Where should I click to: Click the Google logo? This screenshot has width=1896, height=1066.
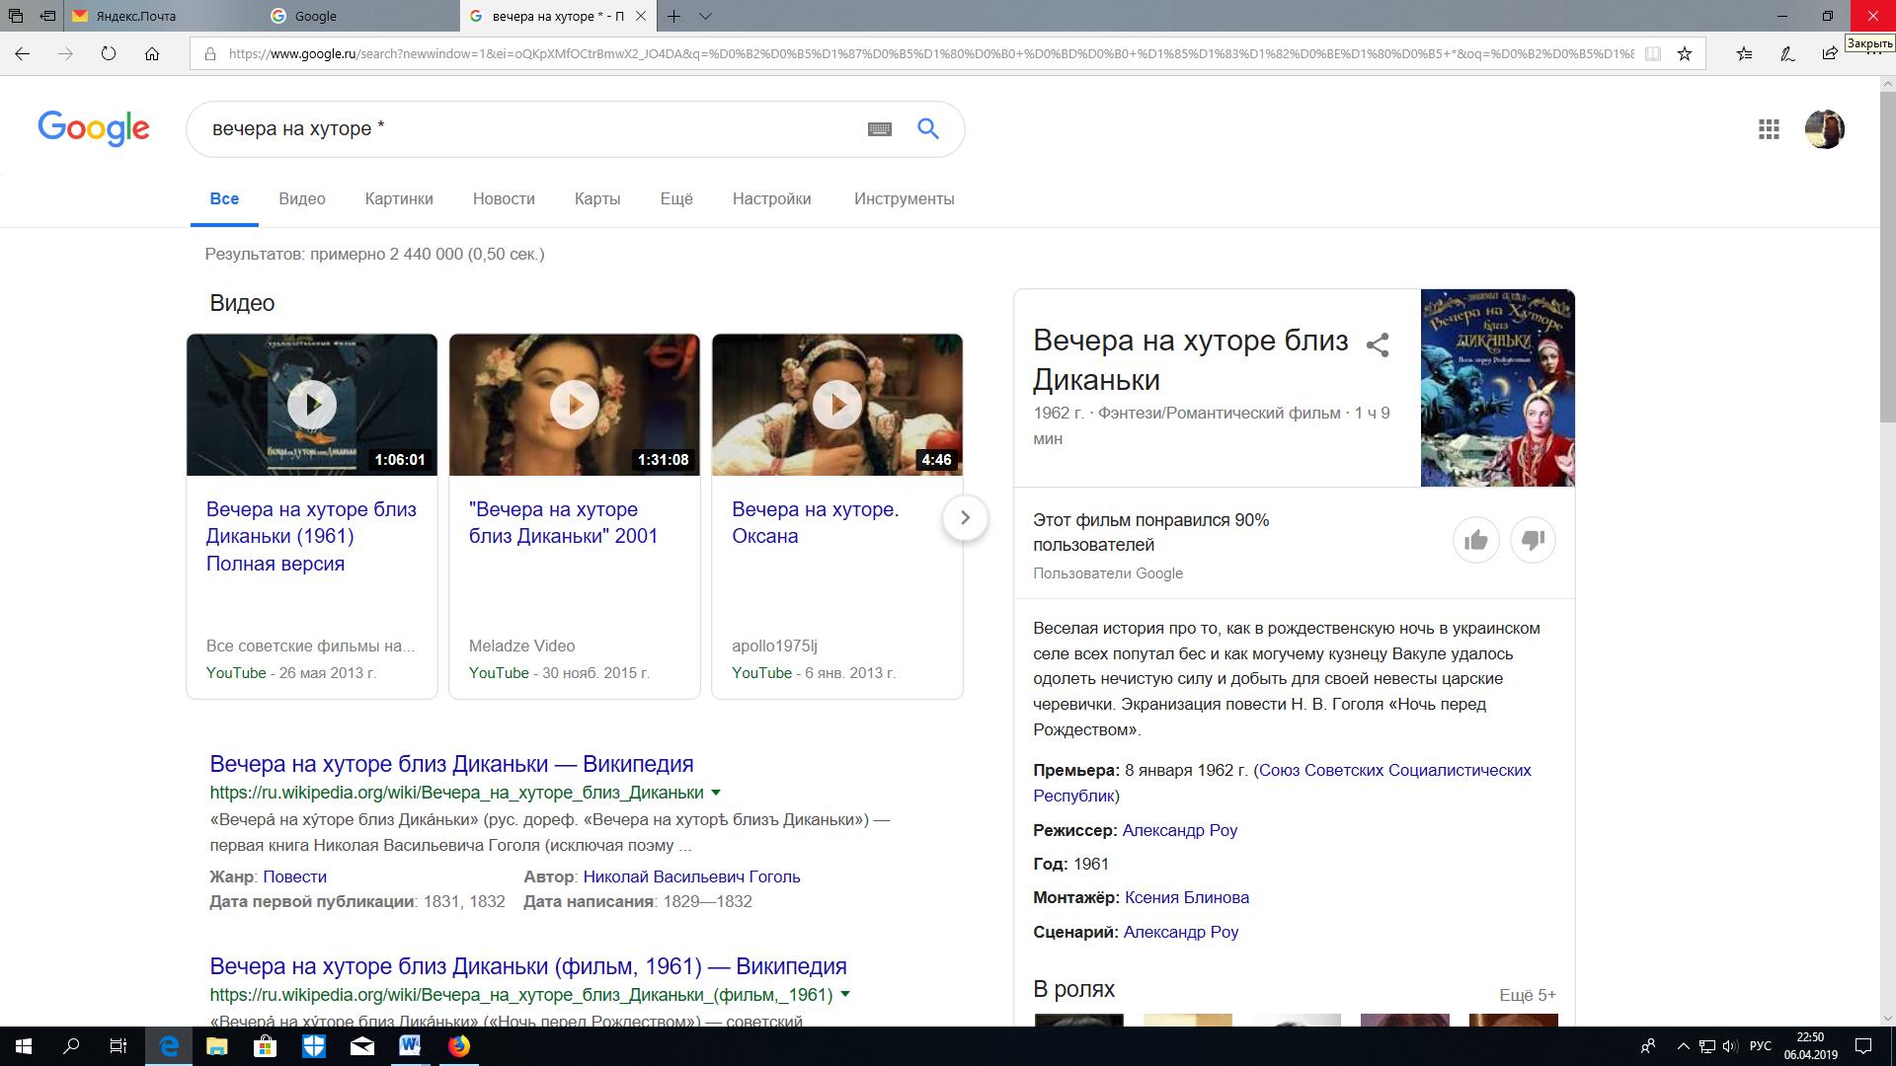tap(94, 128)
